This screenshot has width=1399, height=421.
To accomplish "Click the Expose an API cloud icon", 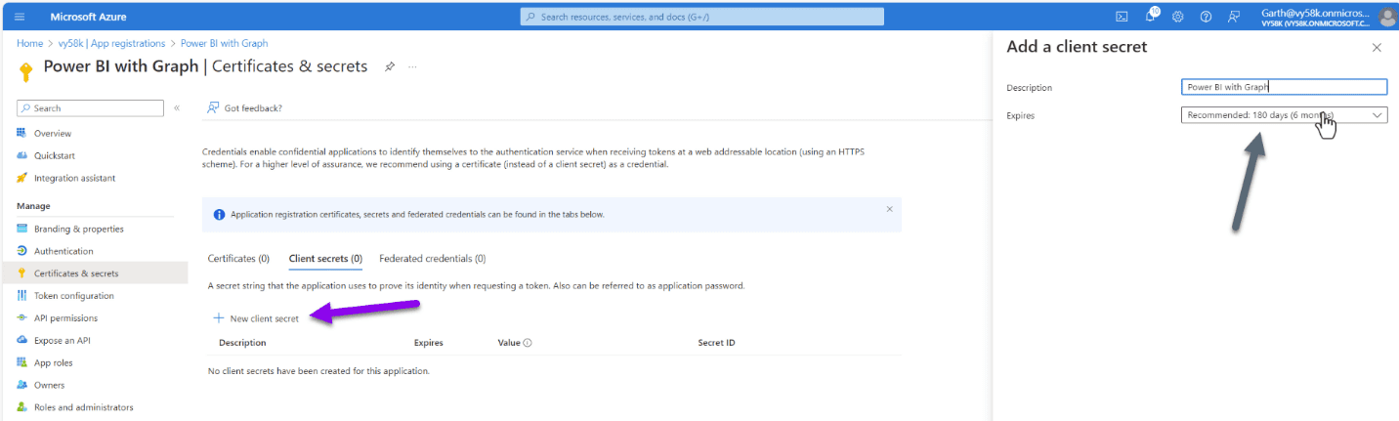I will point(21,340).
